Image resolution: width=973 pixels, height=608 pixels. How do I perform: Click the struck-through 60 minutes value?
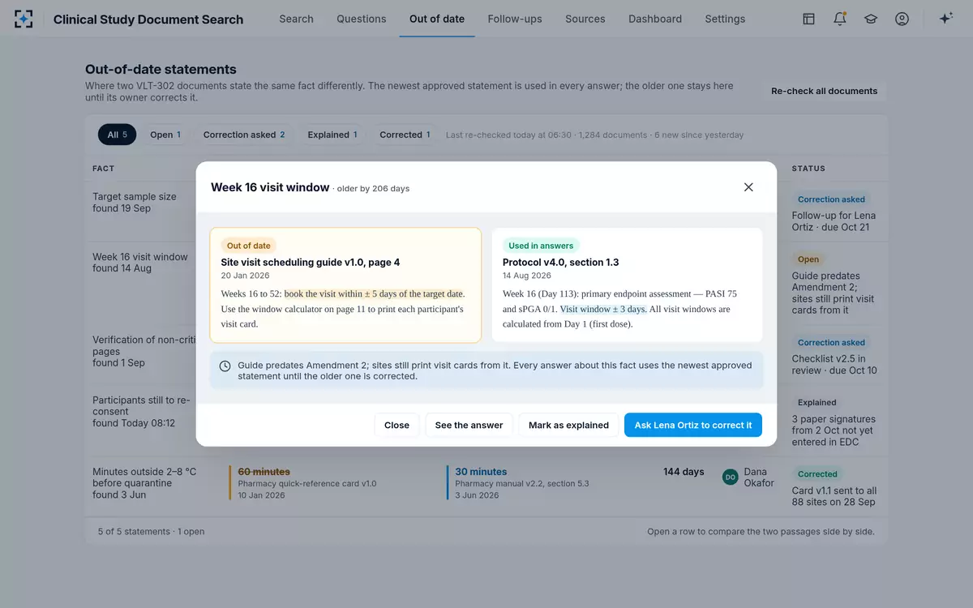coord(264,472)
